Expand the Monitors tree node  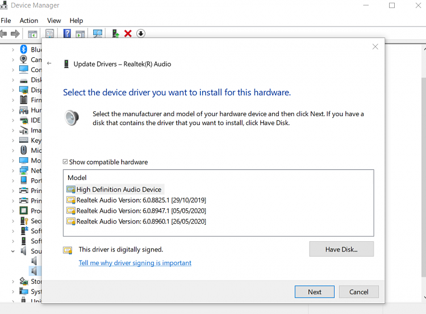[12, 161]
